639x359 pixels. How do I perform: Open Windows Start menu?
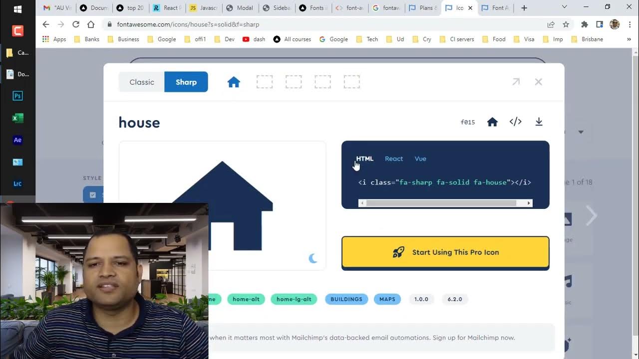[17, 9]
